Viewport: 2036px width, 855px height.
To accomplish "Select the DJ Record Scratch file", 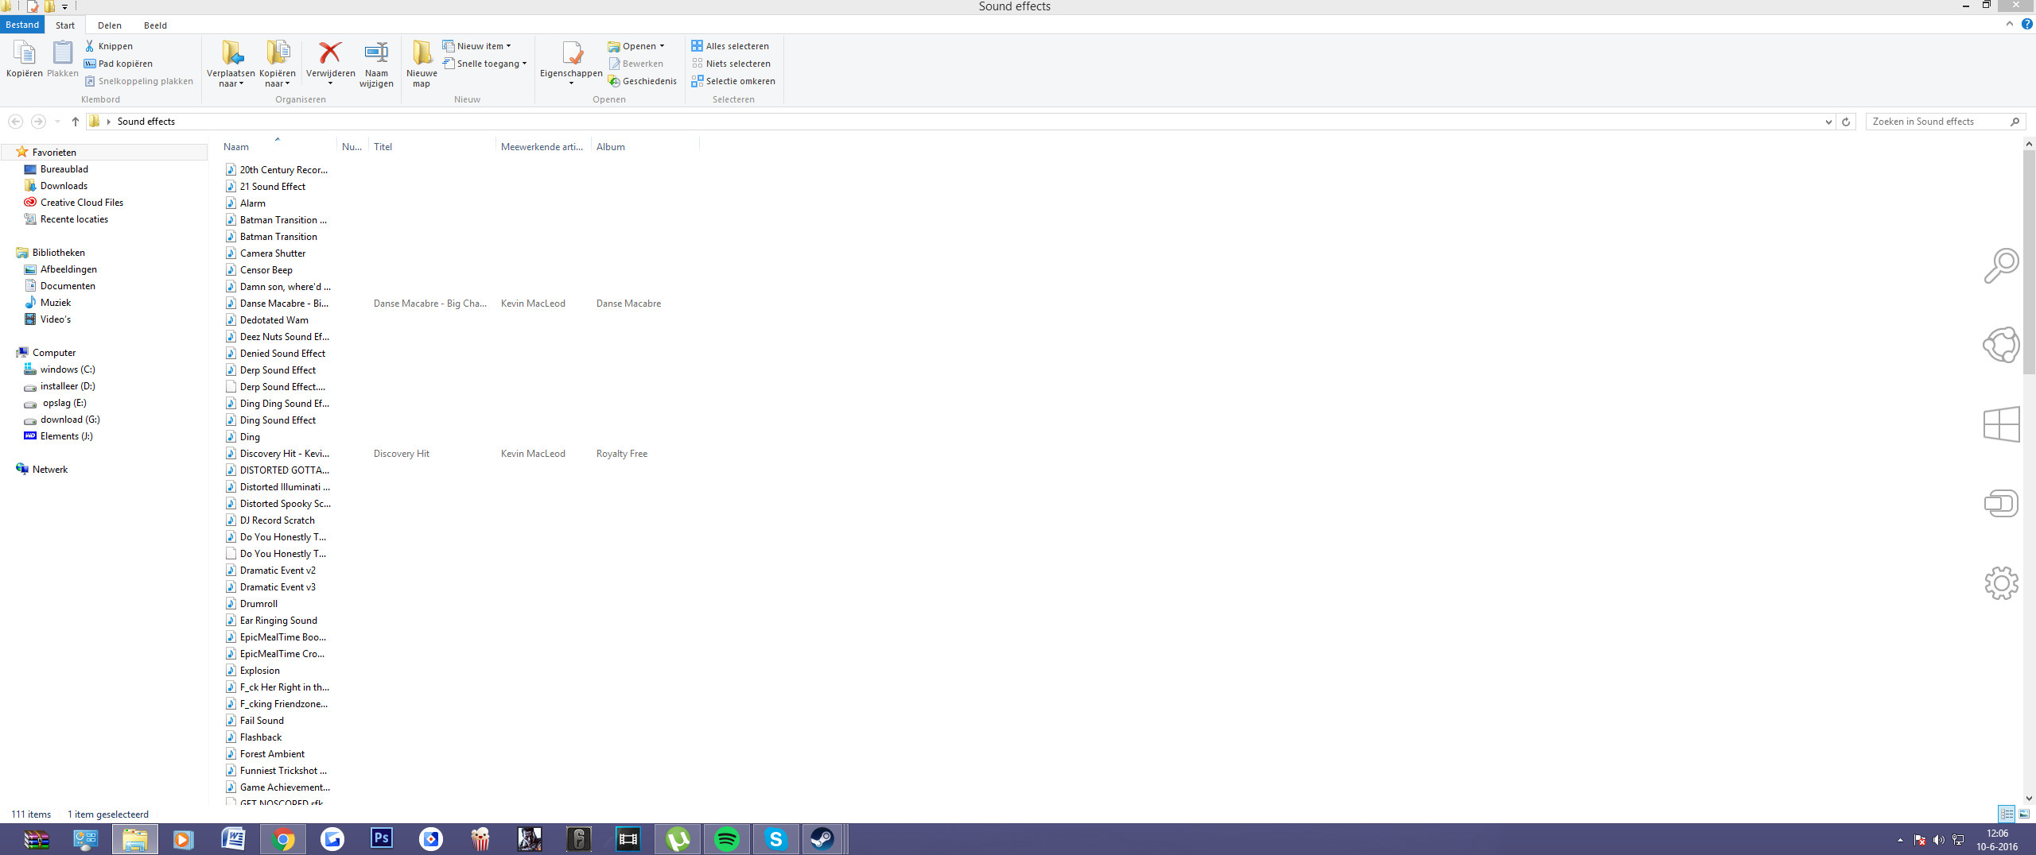I will click(277, 520).
